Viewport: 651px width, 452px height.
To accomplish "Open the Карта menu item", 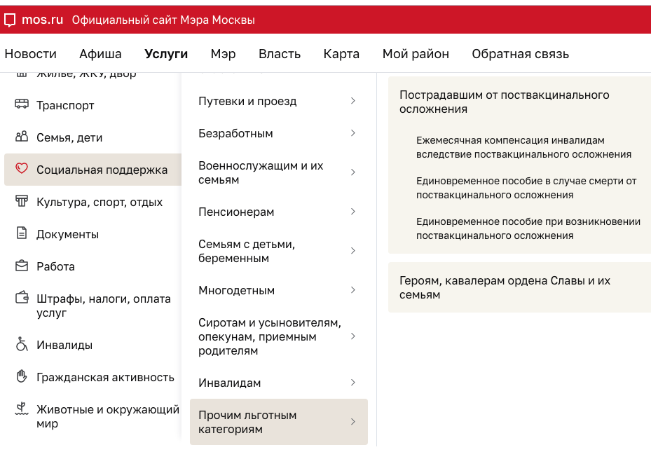I will (341, 54).
